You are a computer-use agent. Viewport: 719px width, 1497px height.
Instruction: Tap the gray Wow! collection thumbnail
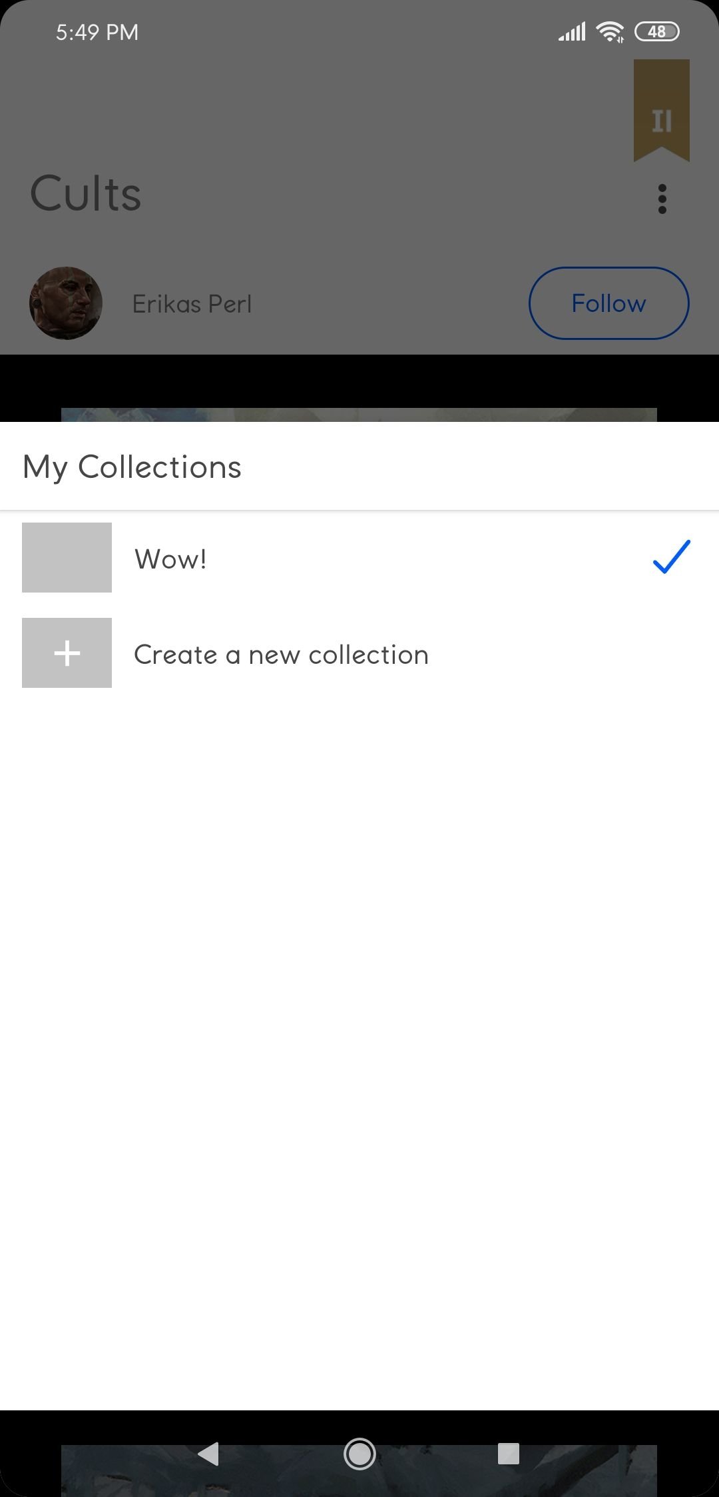tap(67, 557)
